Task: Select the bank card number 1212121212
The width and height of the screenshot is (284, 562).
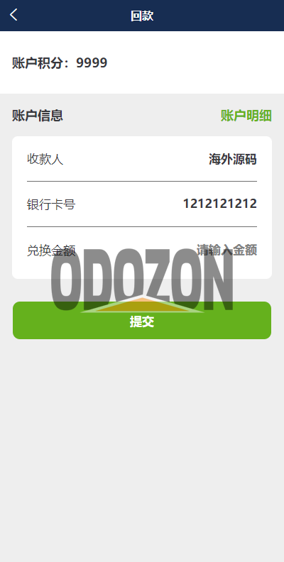Action: (220, 204)
